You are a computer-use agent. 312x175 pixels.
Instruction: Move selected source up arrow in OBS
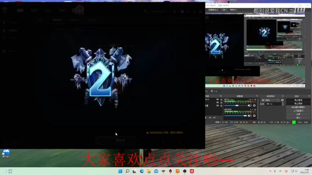pyautogui.click(x=210, y=118)
